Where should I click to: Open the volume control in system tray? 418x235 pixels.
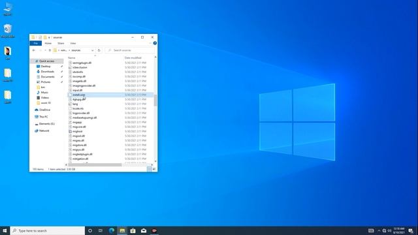[x=389, y=230]
